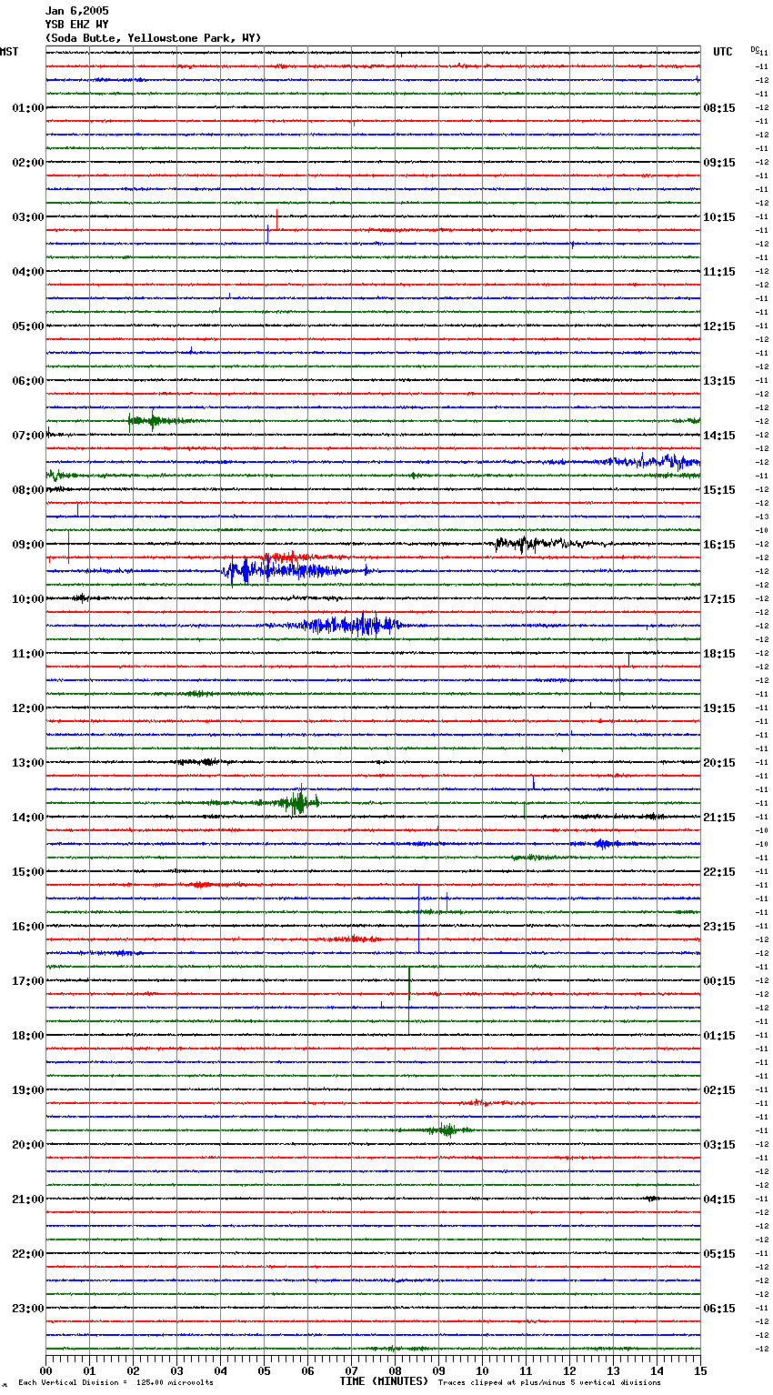Click the "00" minute tick label
Screen dimensions: 773x1395
click(x=45, y=1370)
